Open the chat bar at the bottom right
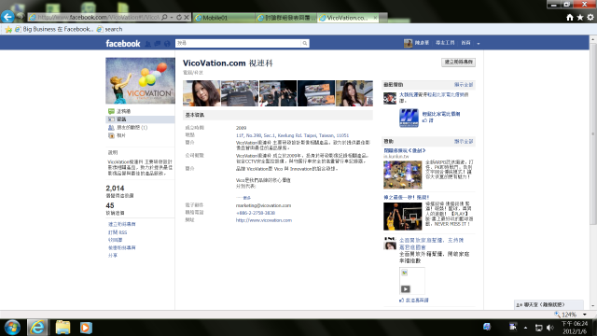Screen dimensions: 597x336 [x=548, y=305]
